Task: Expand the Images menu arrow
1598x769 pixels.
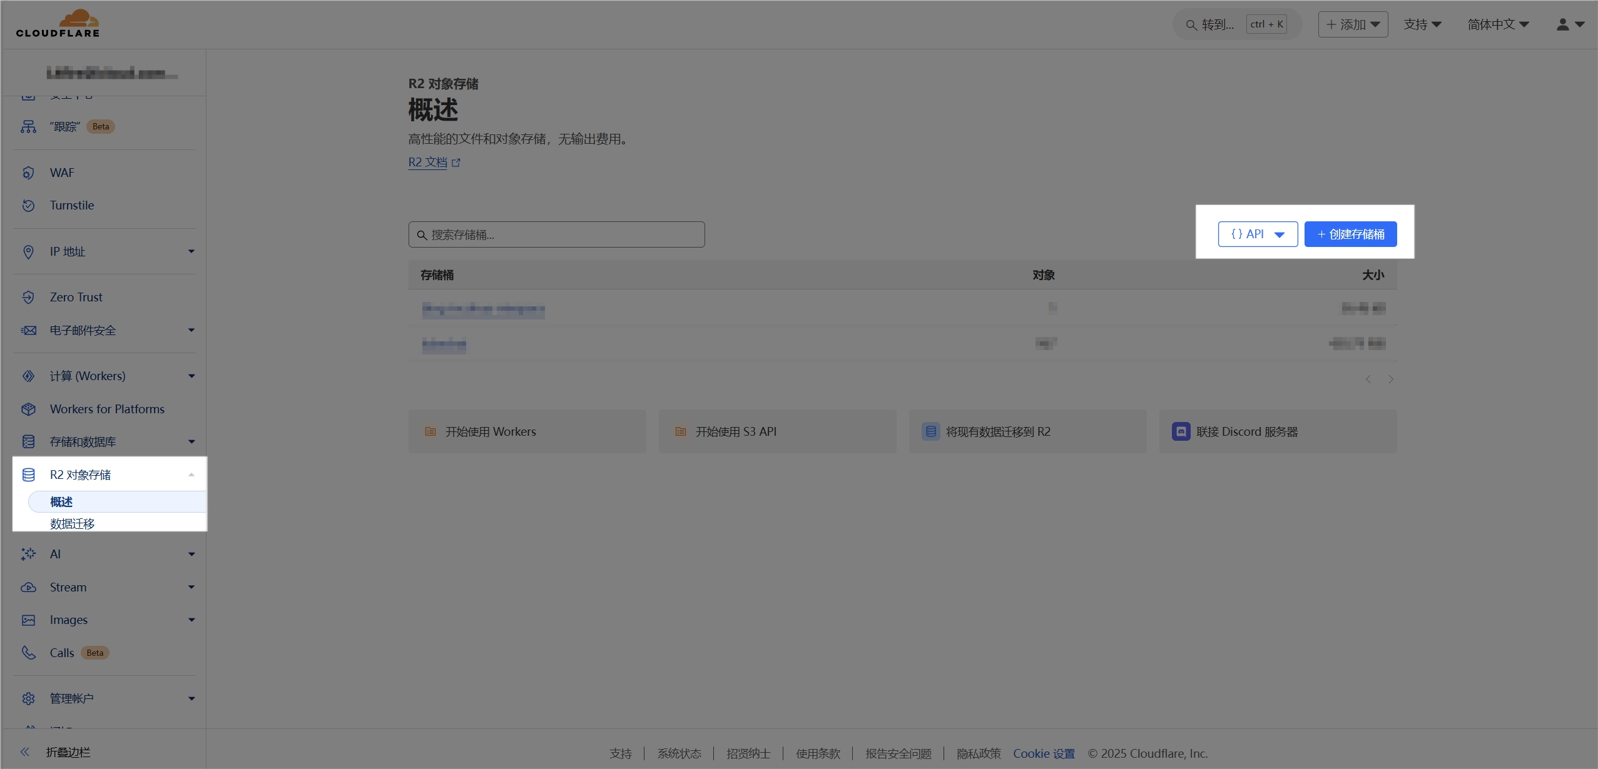Action: point(191,620)
